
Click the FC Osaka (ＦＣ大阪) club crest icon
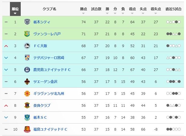tap(27, 46)
